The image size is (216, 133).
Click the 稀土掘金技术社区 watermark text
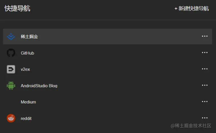pos(191,126)
